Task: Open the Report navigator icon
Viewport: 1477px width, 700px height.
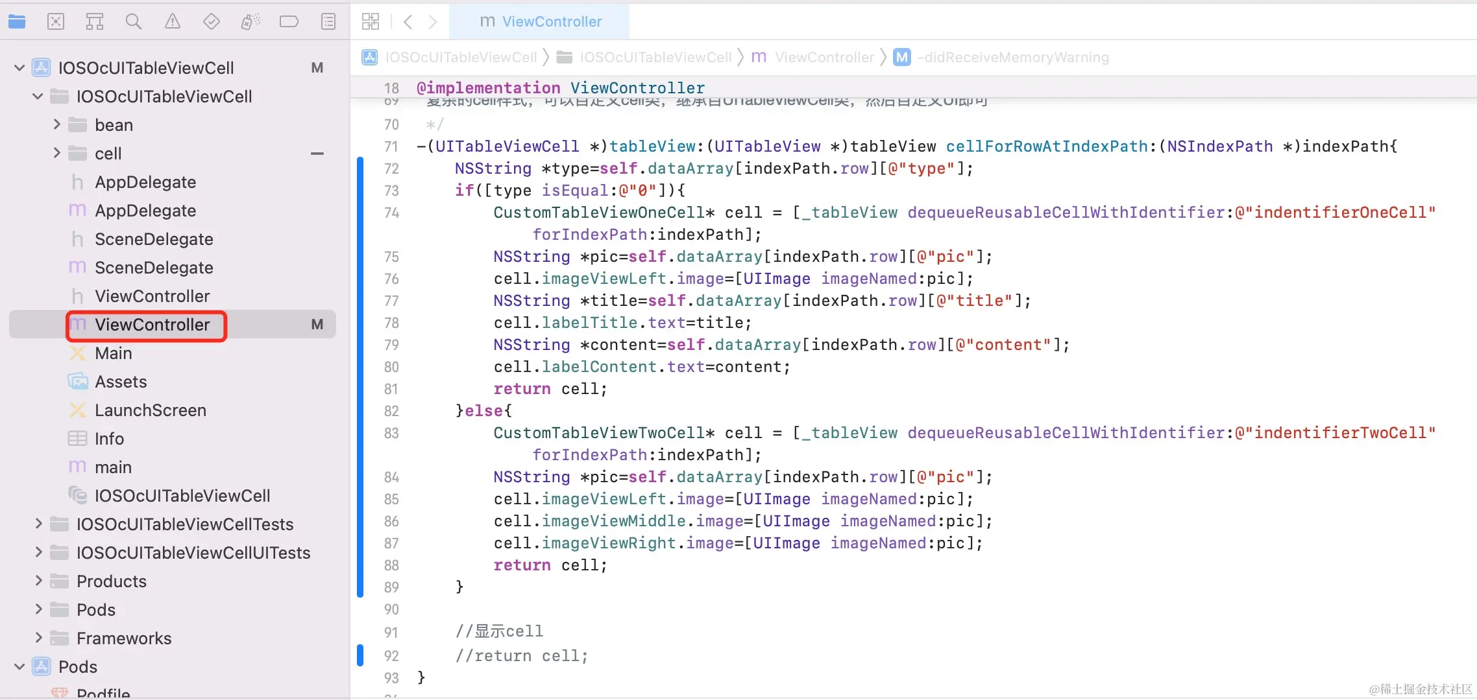Action: (x=328, y=22)
